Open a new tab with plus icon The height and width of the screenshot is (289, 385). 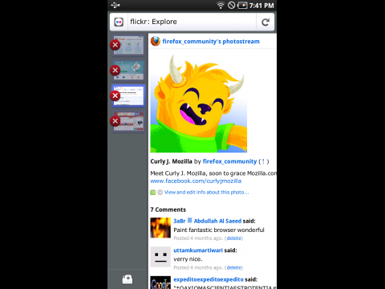click(128, 279)
